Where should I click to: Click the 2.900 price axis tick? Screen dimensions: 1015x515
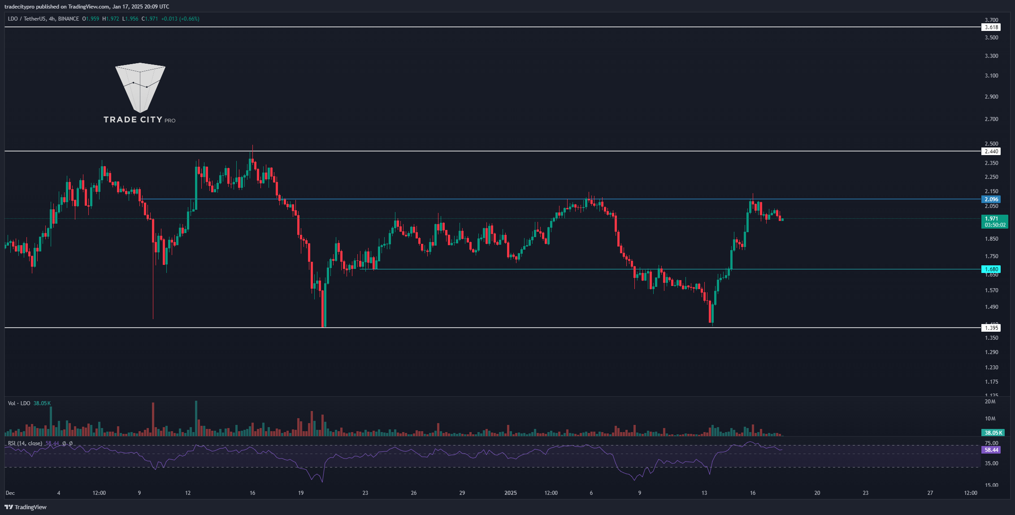coord(991,97)
